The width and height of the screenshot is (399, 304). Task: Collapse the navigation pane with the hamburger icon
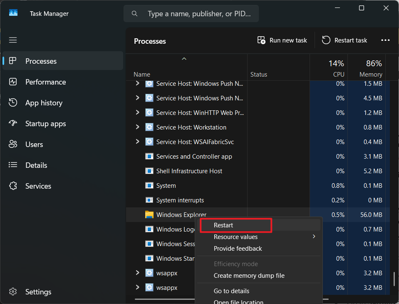13,40
